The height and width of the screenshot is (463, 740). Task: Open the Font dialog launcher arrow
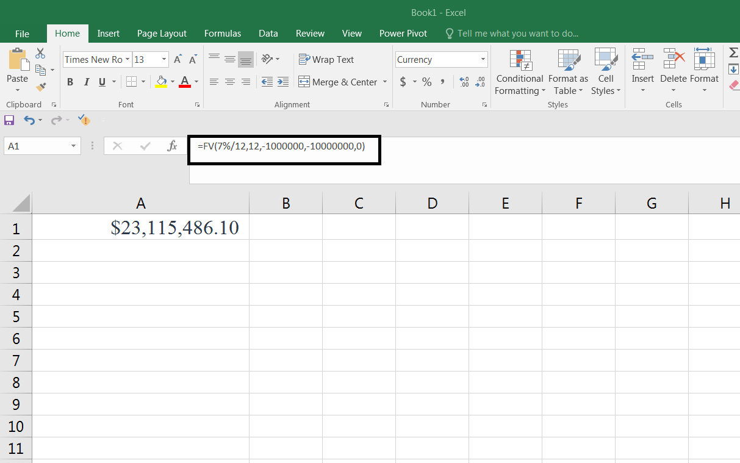pos(197,105)
